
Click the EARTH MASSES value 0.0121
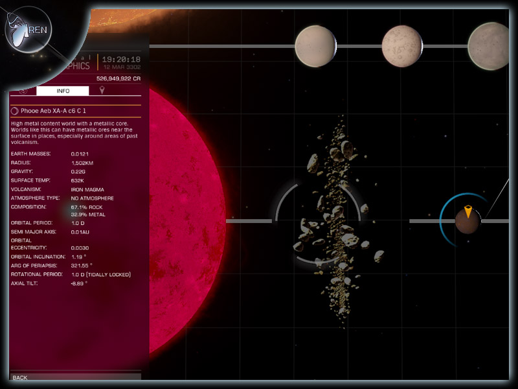coord(80,154)
